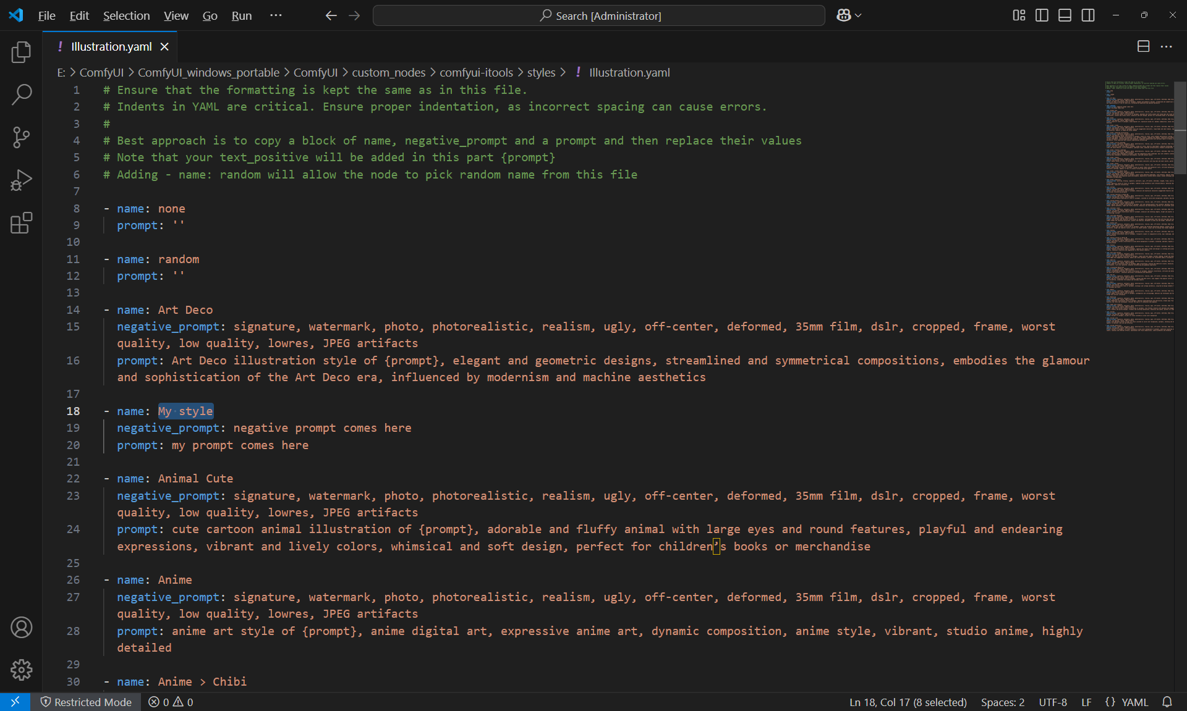Click the Search [Administrator] command box
Image resolution: width=1187 pixels, height=711 pixels.
coord(598,15)
